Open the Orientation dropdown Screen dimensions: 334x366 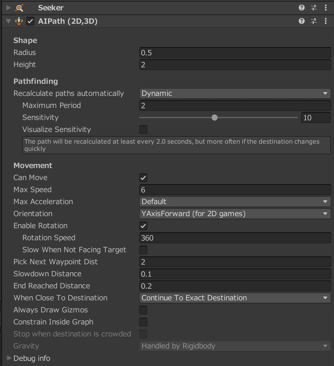pyautogui.click(x=235, y=214)
